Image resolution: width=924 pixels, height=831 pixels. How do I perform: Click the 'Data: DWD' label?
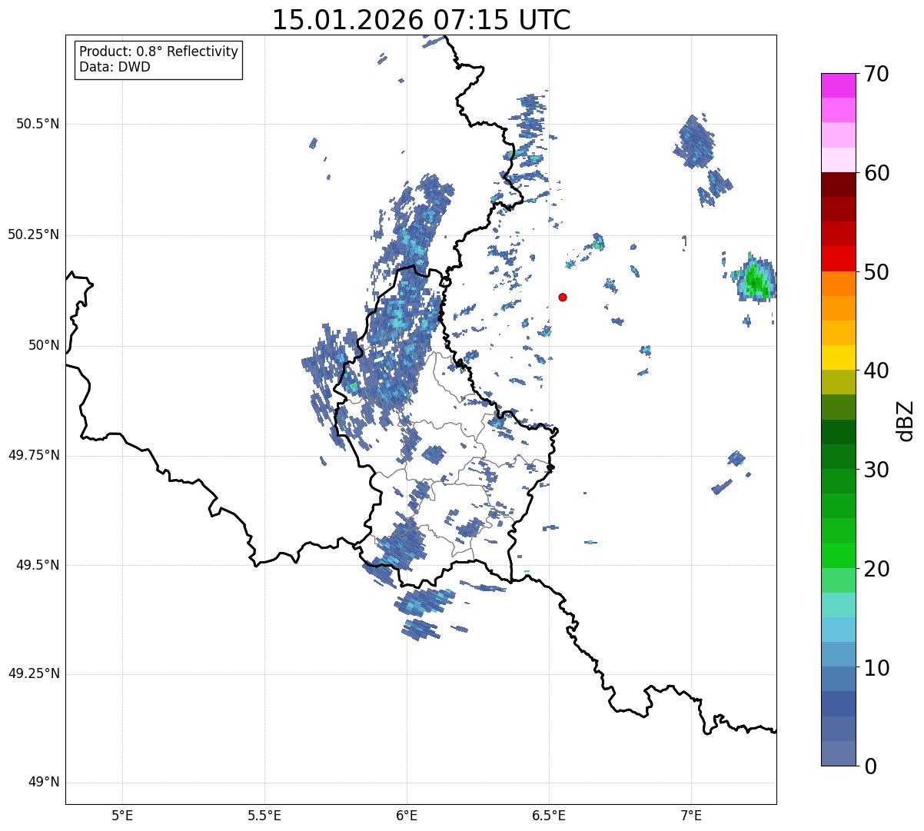(115, 67)
